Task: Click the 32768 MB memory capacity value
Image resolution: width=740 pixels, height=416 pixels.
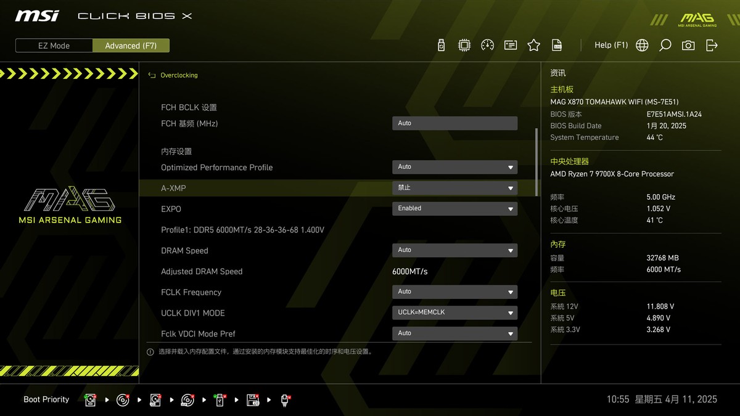Action: point(662,258)
